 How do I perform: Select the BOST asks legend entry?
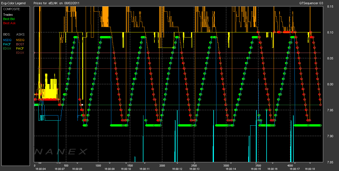(x=20, y=44)
